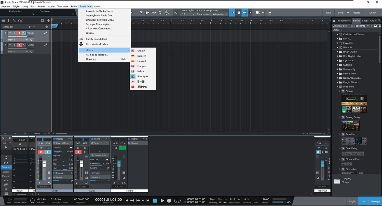Open the Navegar browser button
Image resolution: width=382 pixels, height=206 pixels.
coord(375,201)
